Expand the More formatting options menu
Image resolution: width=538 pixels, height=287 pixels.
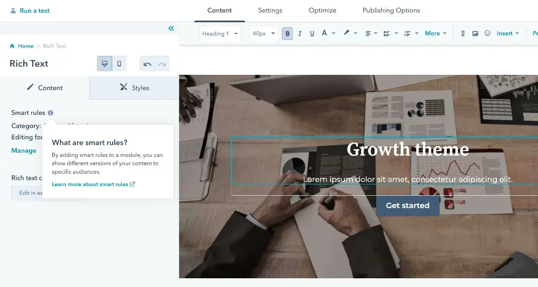coord(436,33)
